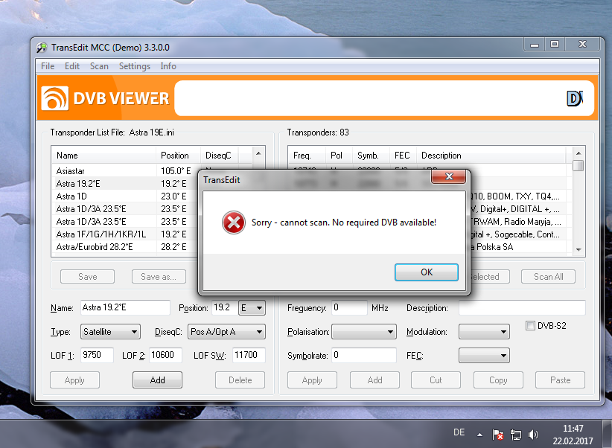Close the TransEdit error dialog
Image resolution: width=612 pixels, height=448 pixels.
(448, 176)
